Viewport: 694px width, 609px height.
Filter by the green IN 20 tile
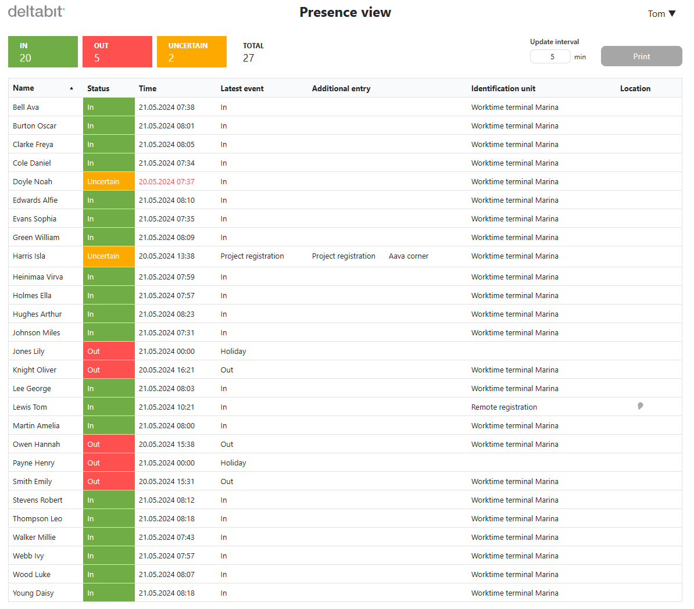coord(43,52)
